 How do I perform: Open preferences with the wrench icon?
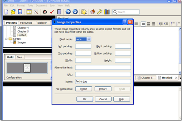click(x=100, y=12)
